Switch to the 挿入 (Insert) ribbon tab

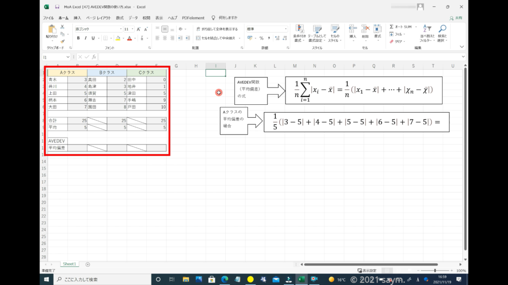[x=77, y=18]
